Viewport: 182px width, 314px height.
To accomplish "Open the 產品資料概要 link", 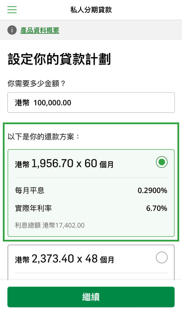I will [x=40, y=30].
